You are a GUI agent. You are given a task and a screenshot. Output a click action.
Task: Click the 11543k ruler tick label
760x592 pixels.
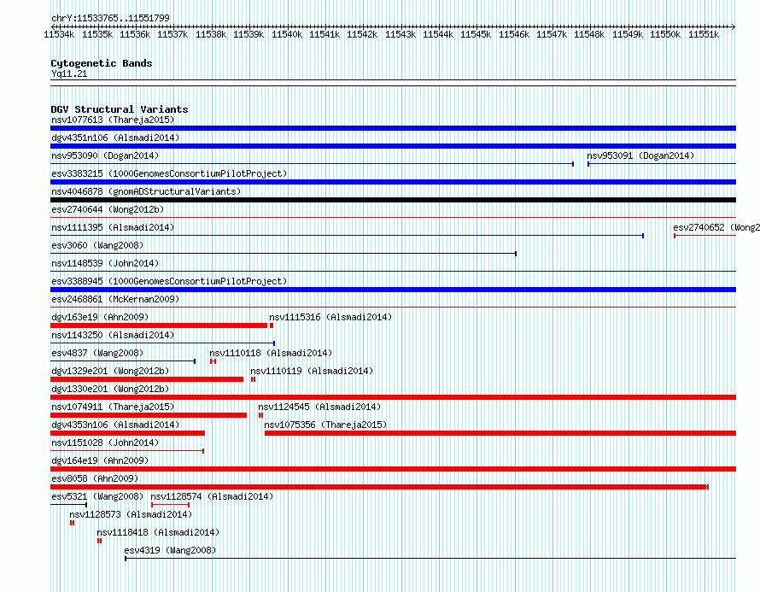point(400,34)
